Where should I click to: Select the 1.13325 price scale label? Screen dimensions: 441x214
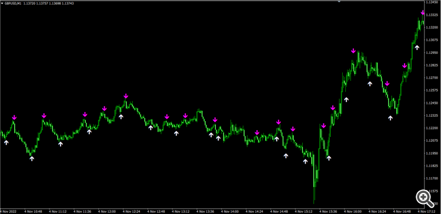coord(432,15)
